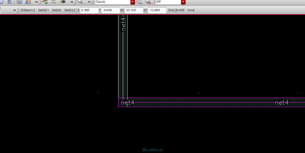Click the eye visibility filter icon
The width and height of the screenshot is (305, 153).
click(148, 2)
